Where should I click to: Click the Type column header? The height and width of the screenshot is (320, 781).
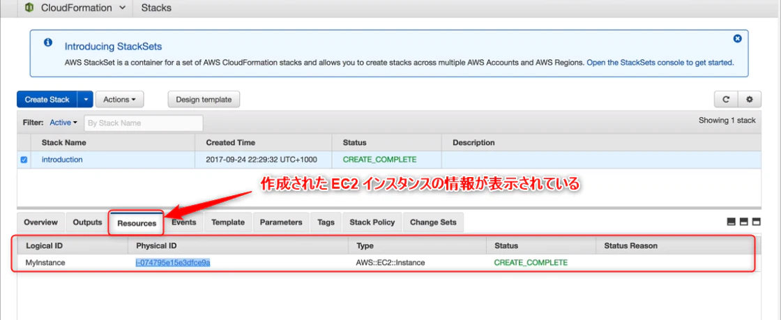point(365,246)
